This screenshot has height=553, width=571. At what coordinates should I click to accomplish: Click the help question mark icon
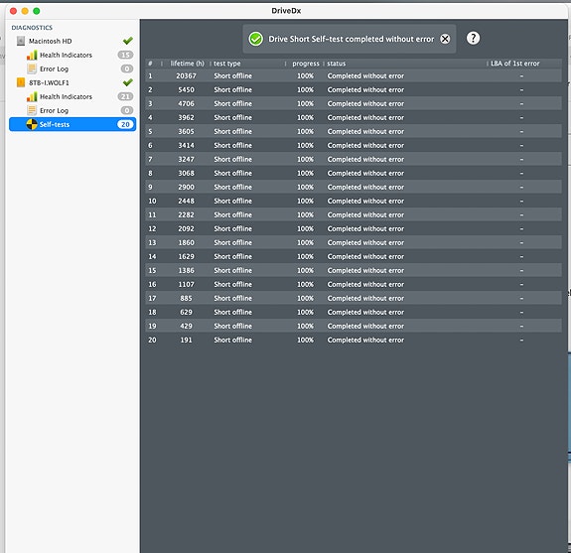[473, 38]
